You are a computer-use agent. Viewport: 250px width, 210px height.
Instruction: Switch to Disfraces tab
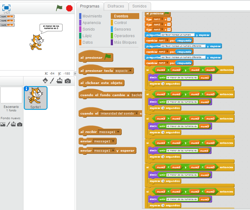tap(116, 6)
